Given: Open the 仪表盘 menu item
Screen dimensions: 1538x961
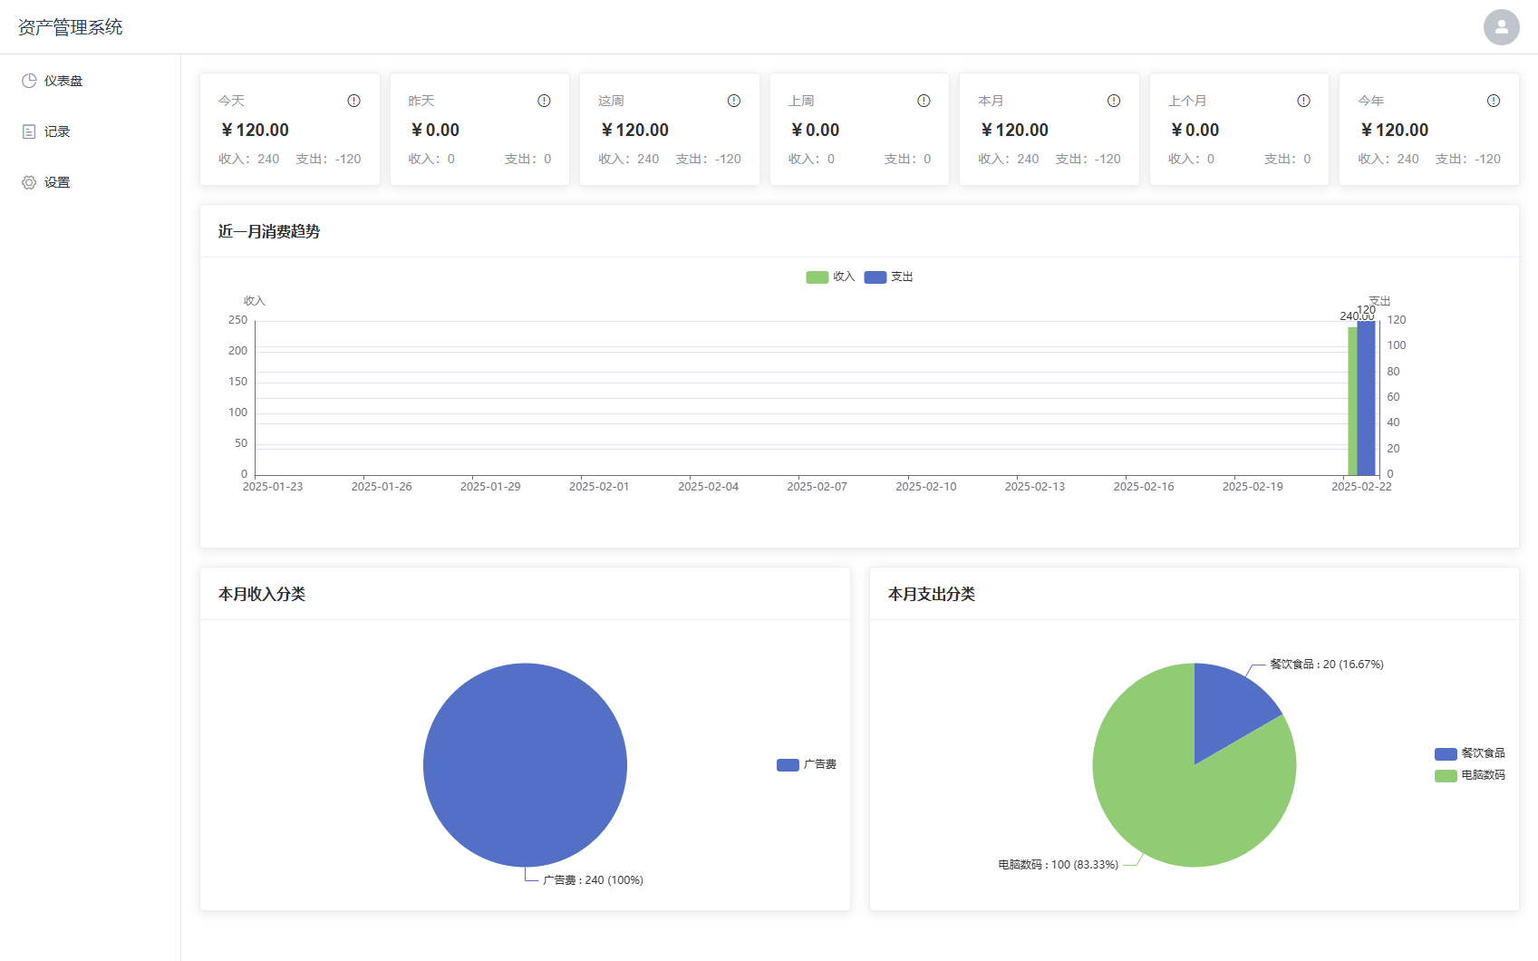Looking at the screenshot, I should click(91, 81).
